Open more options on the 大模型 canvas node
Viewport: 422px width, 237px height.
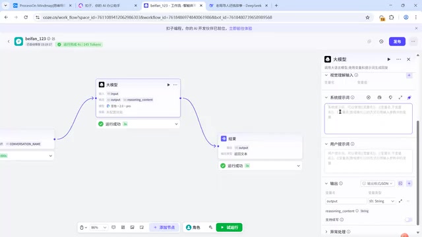coord(175,85)
